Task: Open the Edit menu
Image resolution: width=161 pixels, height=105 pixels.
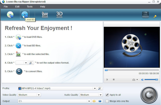Action: point(17,7)
